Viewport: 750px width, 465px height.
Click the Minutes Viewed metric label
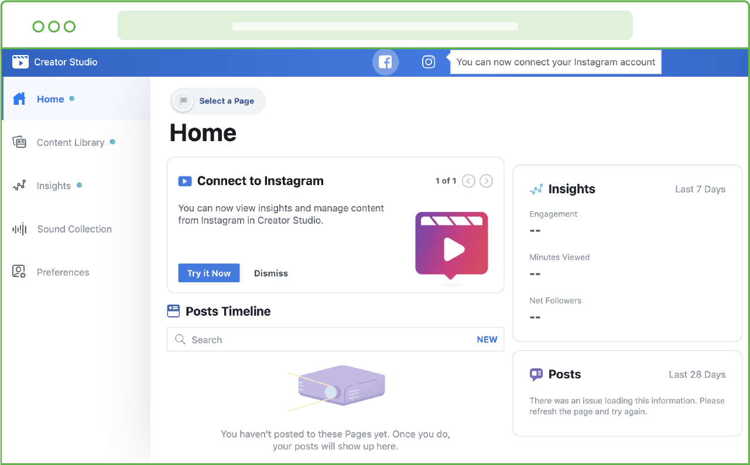coord(560,258)
